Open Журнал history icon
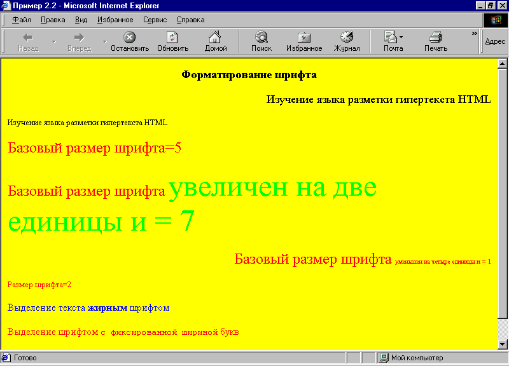Screen dimensions: 509x366 tap(347, 37)
